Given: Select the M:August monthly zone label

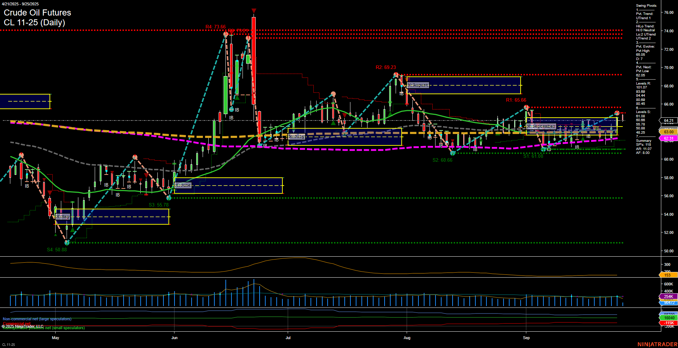Looking at the screenshot, I should 418,85.
